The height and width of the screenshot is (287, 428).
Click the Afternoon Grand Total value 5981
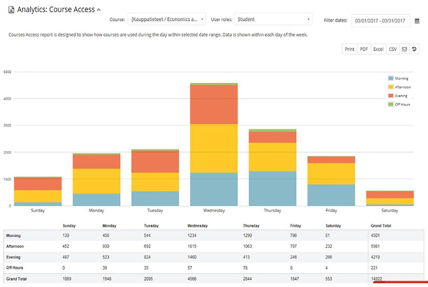click(x=375, y=246)
